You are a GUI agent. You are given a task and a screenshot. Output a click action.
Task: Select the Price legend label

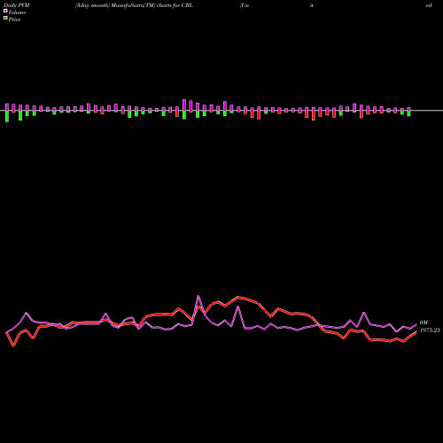(x=14, y=19)
